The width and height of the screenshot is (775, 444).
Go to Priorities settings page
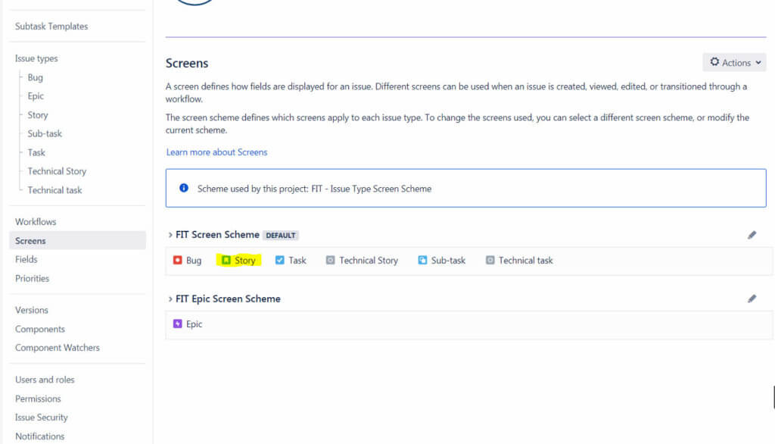click(32, 278)
